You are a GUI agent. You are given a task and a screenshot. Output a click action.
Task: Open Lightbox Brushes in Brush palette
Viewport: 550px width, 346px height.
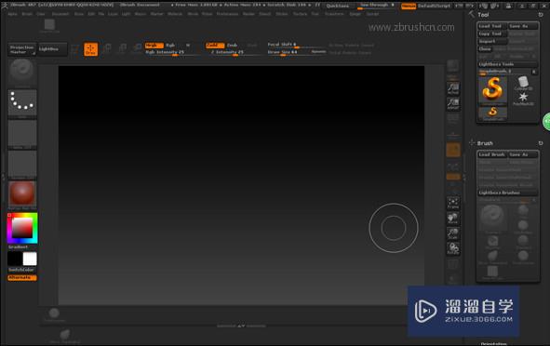coord(507,193)
